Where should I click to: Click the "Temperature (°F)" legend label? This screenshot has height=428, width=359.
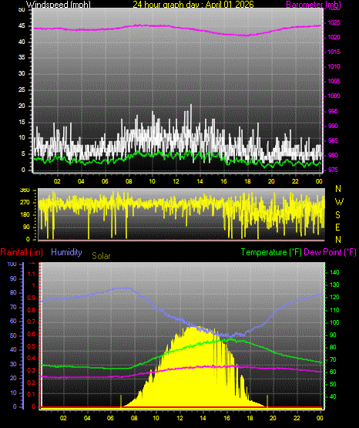point(271,252)
